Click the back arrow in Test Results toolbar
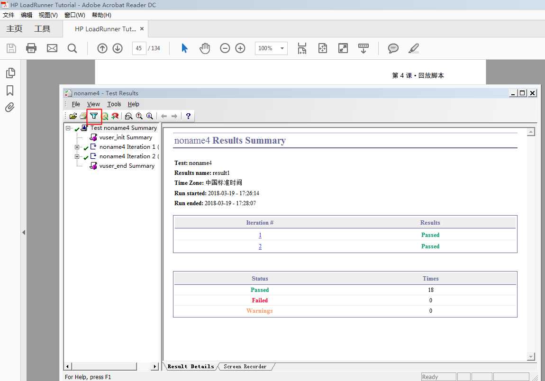 [163, 116]
